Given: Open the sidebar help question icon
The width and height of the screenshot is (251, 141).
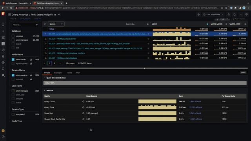Looking at the screenshot, I should pos(3,137).
